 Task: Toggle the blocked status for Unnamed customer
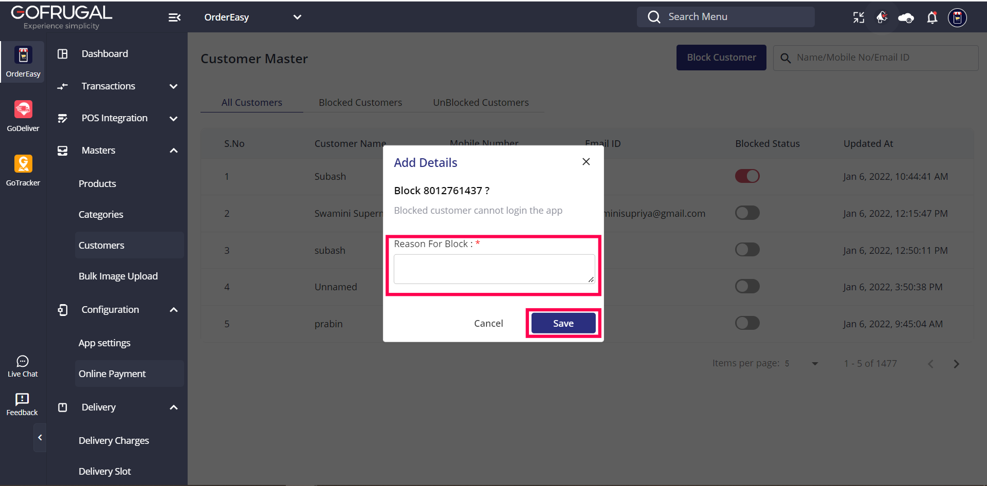(747, 287)
